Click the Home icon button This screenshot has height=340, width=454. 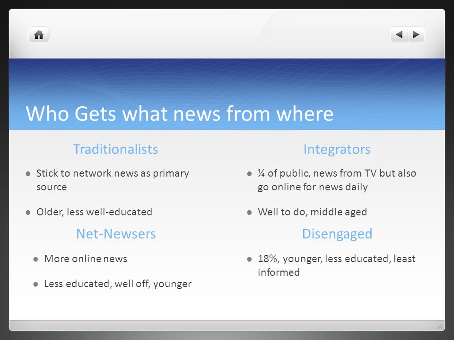[39, 35]
